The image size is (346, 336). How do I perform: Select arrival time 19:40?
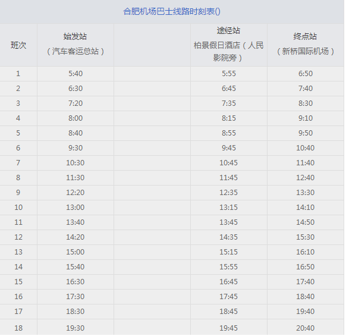click(x=305, y=312)
